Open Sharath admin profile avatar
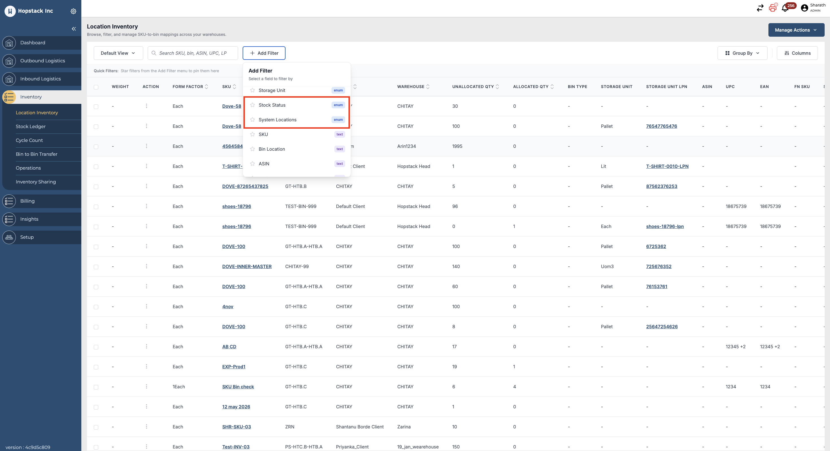Screen dimensions: 830x451 pyautogui.click(x=804, y=8)
